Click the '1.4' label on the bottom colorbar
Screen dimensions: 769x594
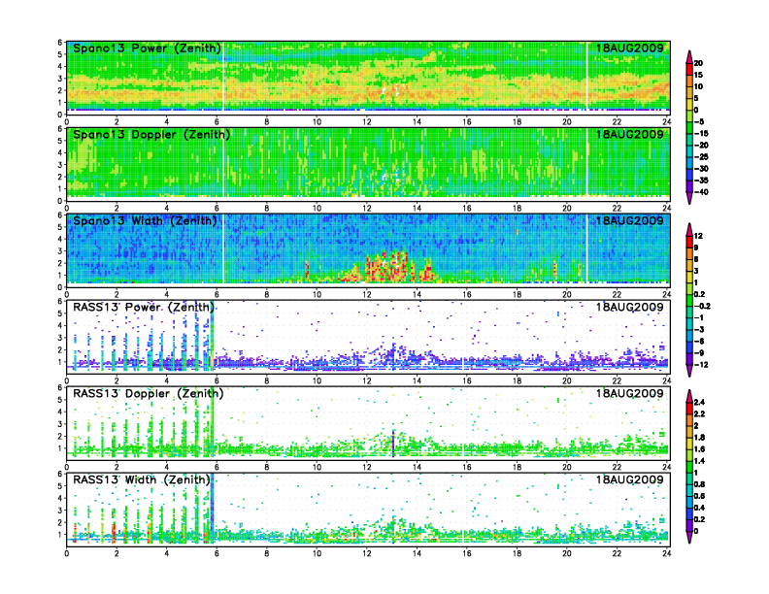(699, 461)
